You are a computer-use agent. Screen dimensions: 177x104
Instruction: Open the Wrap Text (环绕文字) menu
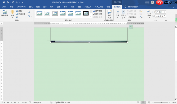[x=123, y=14]
